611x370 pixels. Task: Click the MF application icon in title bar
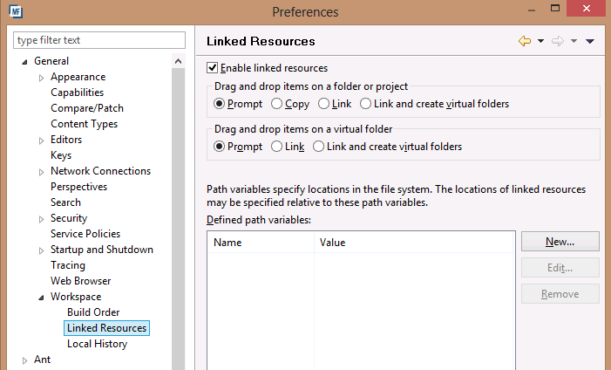coord(15,12)
